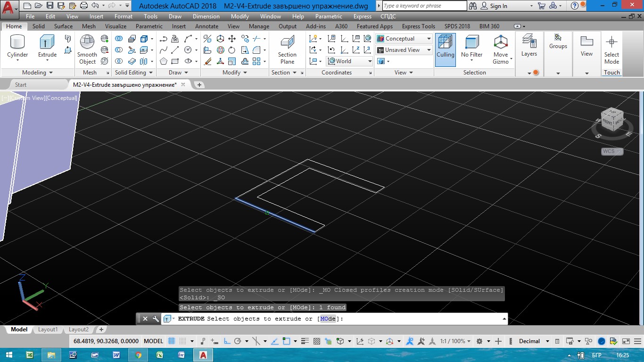Screen dimensions: 644x362
Task: Select the Cylinder solid tool
Action: (x=17, y=47)
